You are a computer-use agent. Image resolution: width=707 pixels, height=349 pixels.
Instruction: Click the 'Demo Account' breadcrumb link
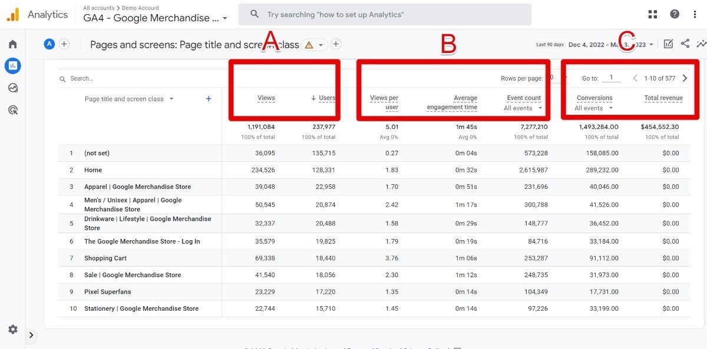[x=140, y=8]
